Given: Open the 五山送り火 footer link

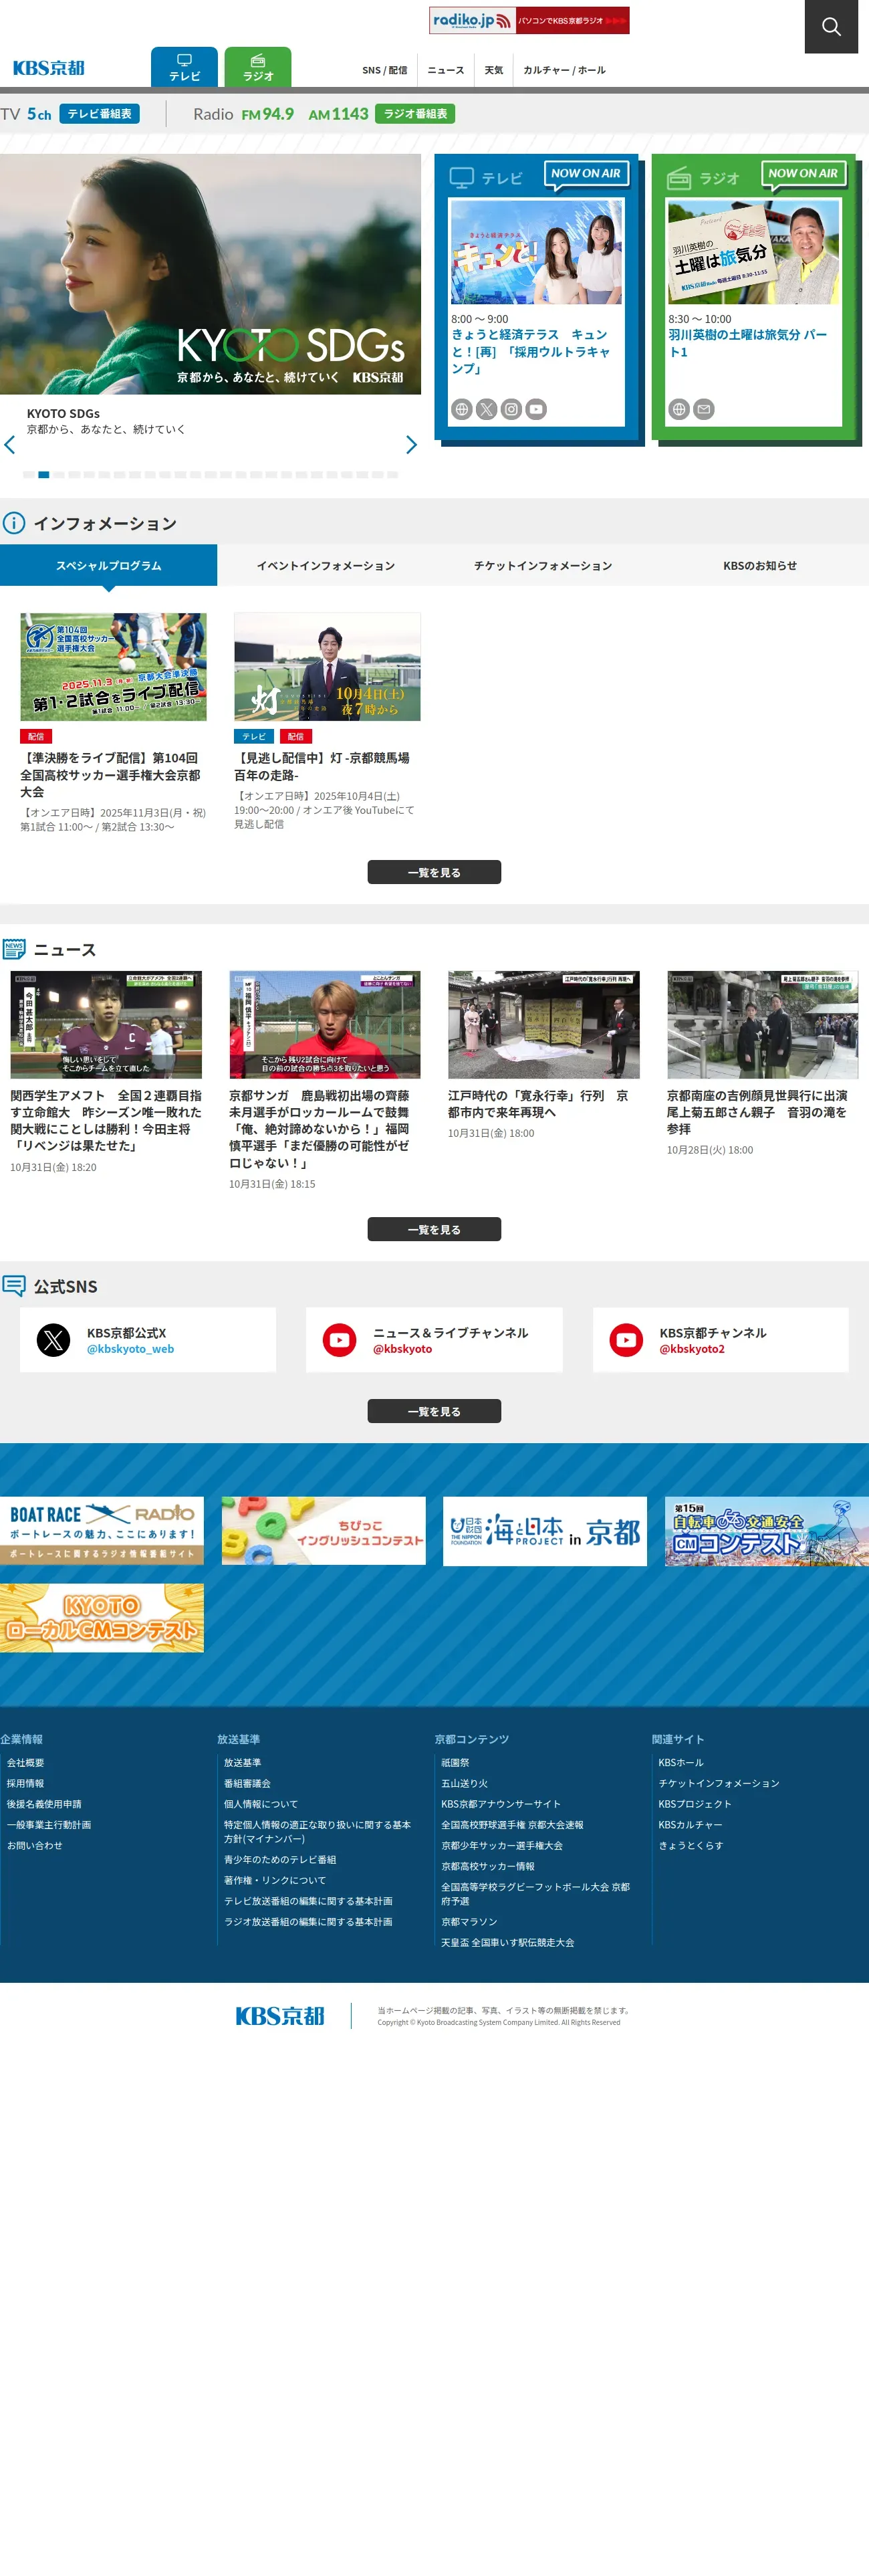Looking at the screenshot, I should point(464,1783).
